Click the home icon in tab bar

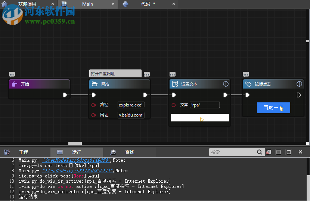click(4, 4)
